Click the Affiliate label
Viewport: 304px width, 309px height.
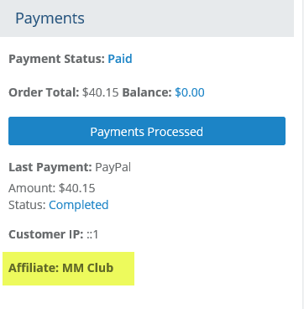[x=34, y=268]
